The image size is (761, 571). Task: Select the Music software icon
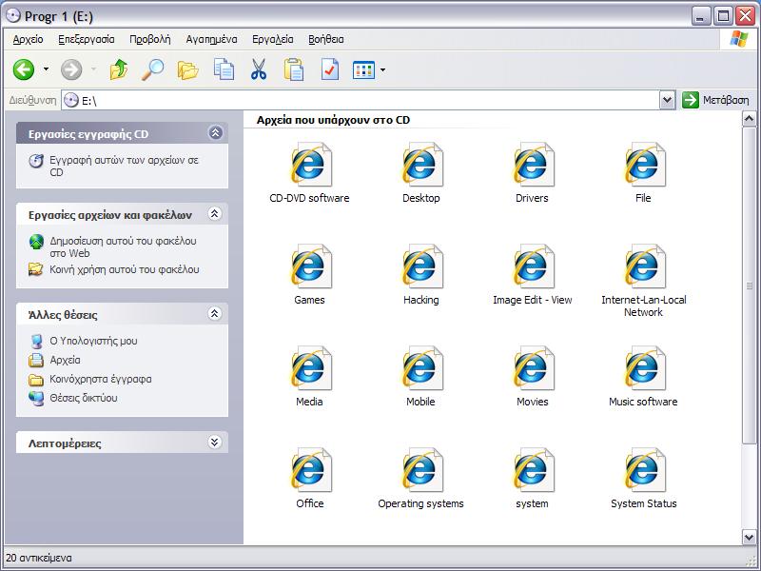pos(644,368)
